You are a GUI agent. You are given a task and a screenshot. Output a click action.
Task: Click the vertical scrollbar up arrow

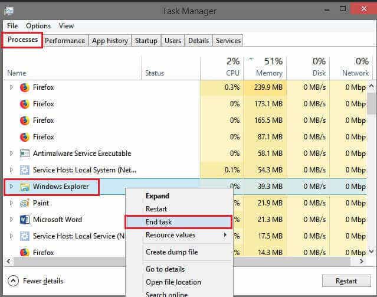(x=371, y=86)
